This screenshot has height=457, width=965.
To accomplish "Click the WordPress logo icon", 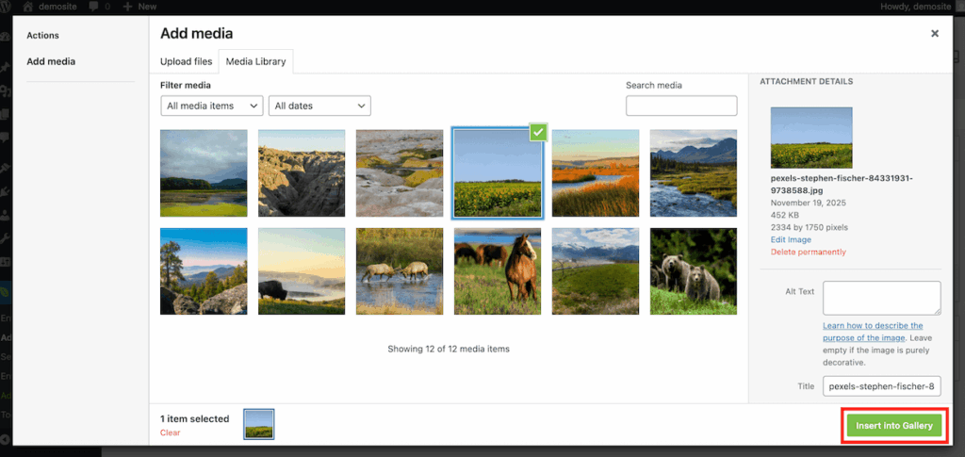I will [x=7, y=7].
